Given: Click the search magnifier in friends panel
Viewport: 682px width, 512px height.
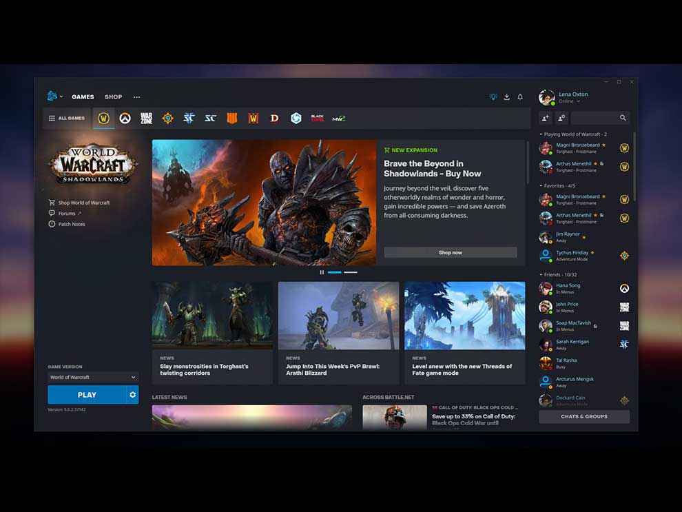Looking at the screenshot, I should 623,118.
